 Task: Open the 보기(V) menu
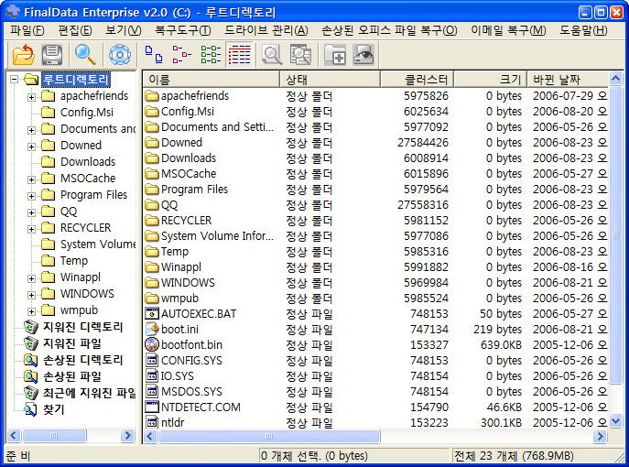[x=124, y=30]
